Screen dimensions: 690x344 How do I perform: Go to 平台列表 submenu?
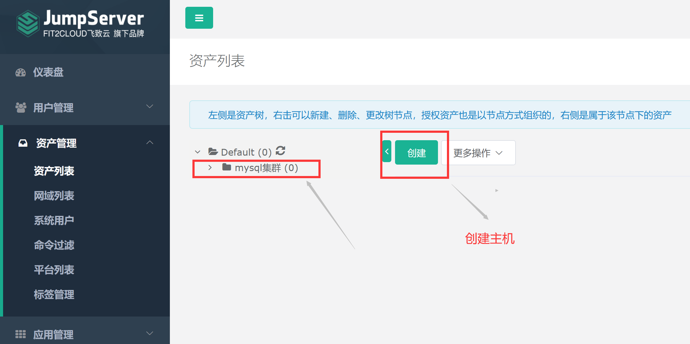[x=54, y=270]
